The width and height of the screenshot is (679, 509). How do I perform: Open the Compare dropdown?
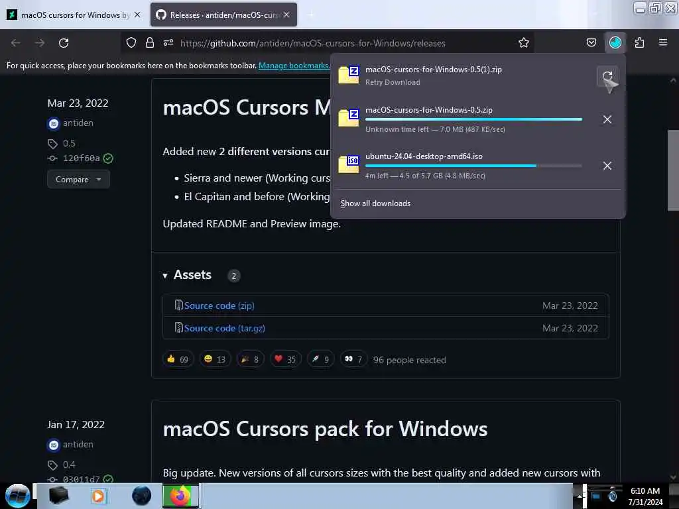[x=78, y=179]
